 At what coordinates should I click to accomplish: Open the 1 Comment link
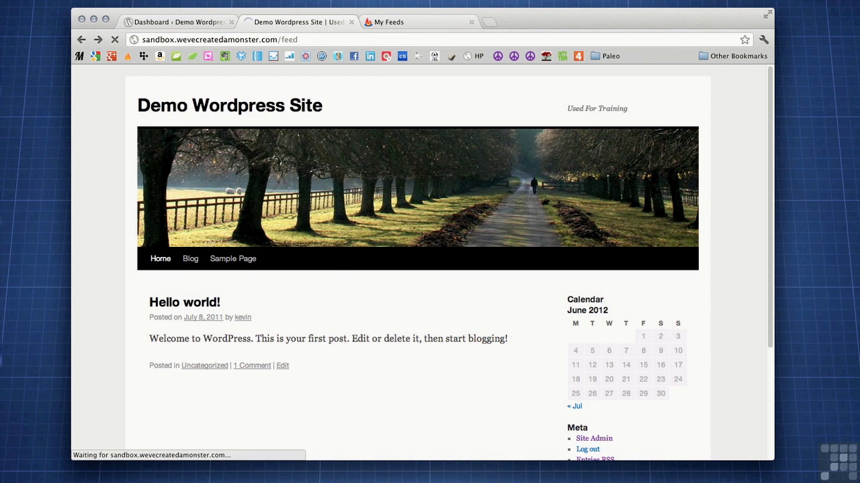[x=252, y=366]
